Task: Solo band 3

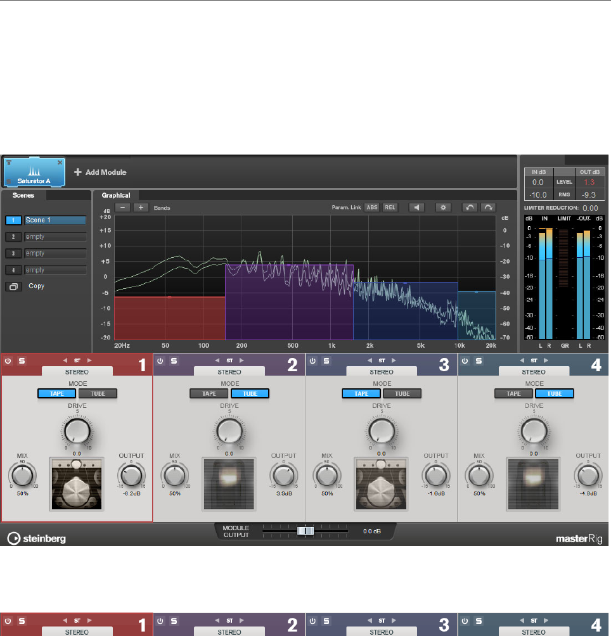Action: point(326,360)
